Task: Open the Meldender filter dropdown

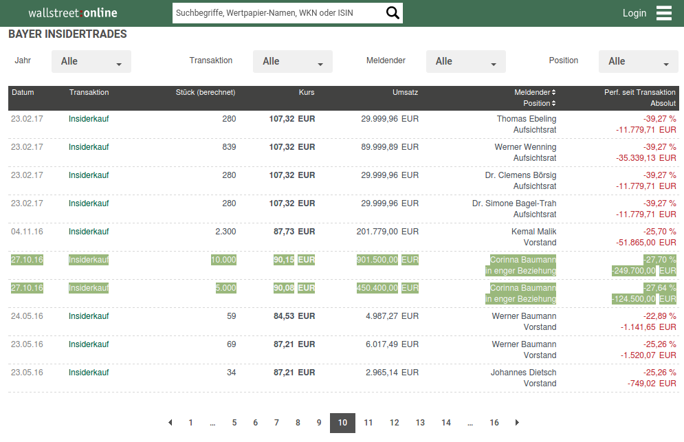Action: coord(466,61)
